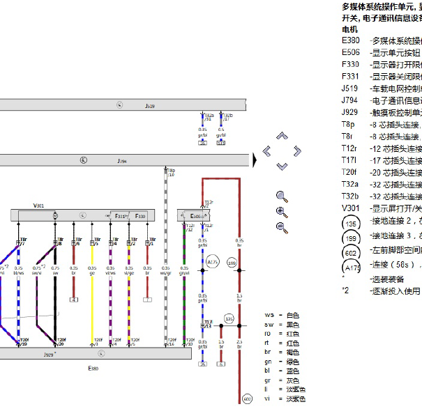
Task: Click the 'sw = 黑色' color code line
Action: (x=282, y=325)
